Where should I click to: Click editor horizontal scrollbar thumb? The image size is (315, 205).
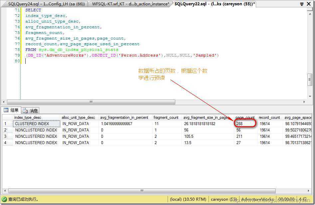click(x=91, y=102)
